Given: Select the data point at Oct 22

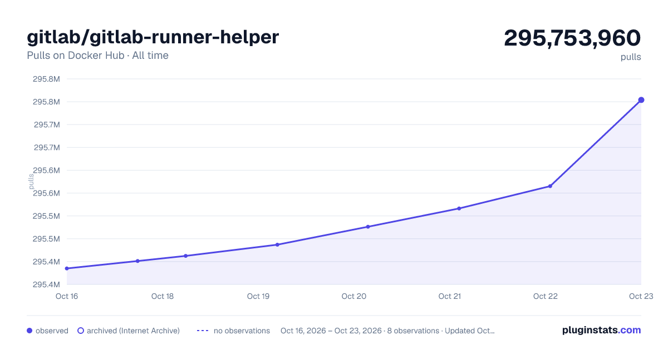Looking at the screenshot, I should point(550,186).
